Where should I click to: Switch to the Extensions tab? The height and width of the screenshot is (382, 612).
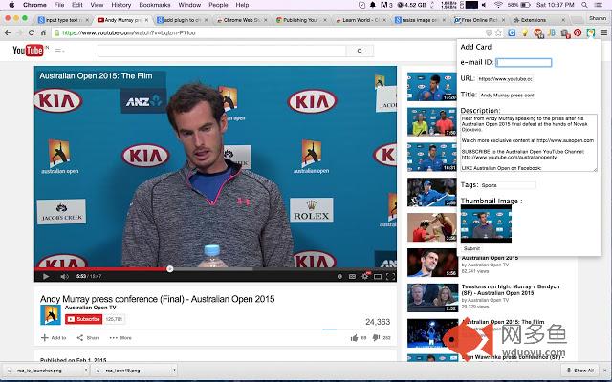click(538, 20)
